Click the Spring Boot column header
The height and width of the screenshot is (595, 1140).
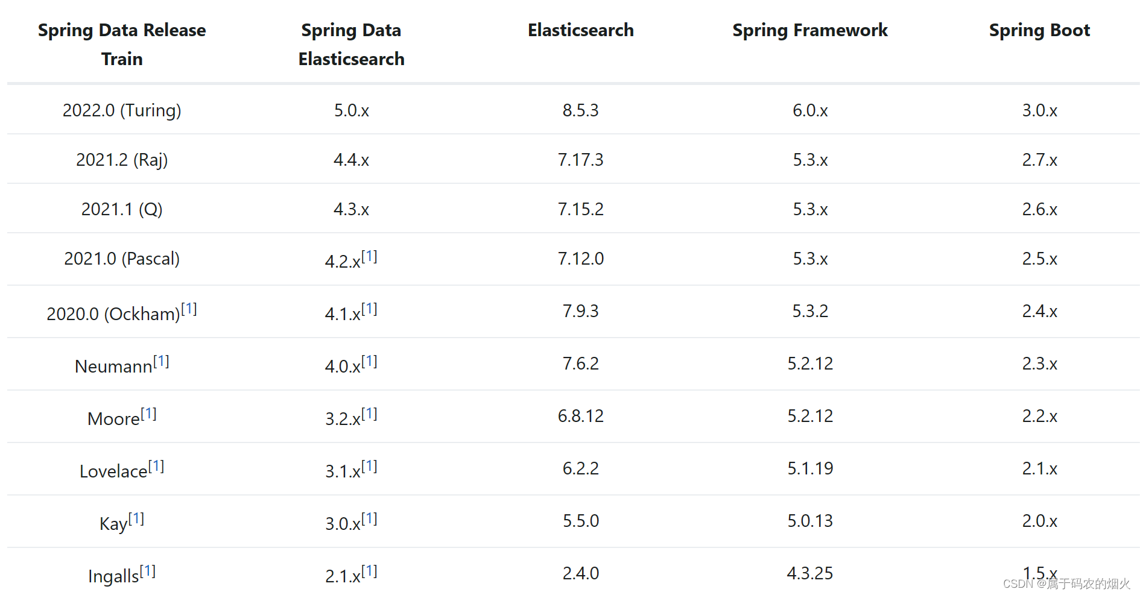pos(1039,30)
